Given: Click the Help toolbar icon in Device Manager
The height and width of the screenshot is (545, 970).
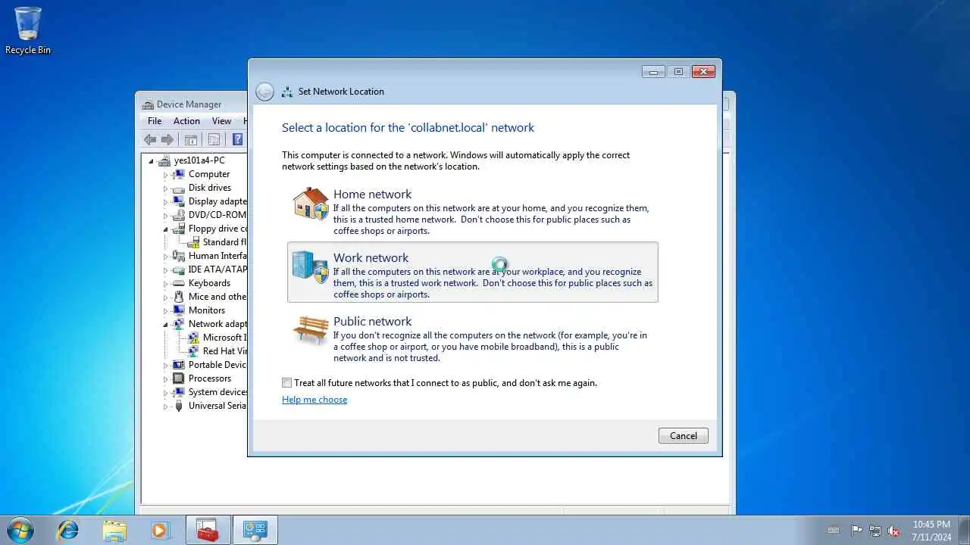Looking at the screenshot, I should 237,139.
